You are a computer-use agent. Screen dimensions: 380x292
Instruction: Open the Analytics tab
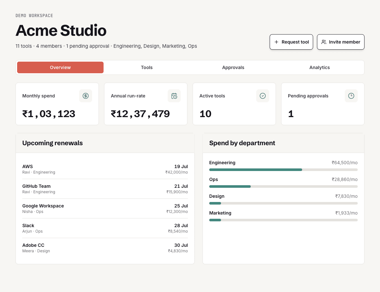[x=319, y=67]
